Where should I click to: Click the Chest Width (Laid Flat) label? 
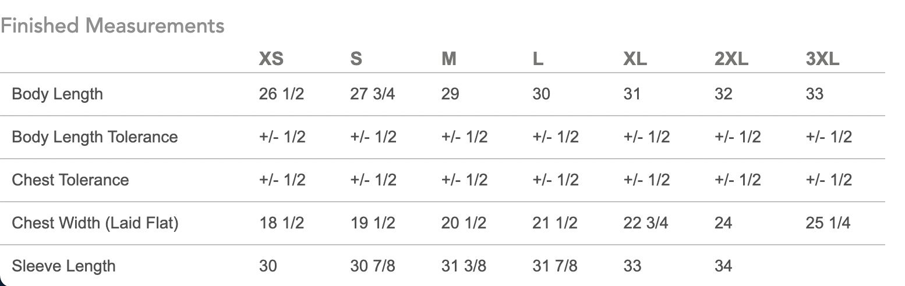tap(95, 223)
